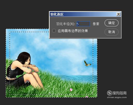Click the woman's head in the picture

click(25, 58)
